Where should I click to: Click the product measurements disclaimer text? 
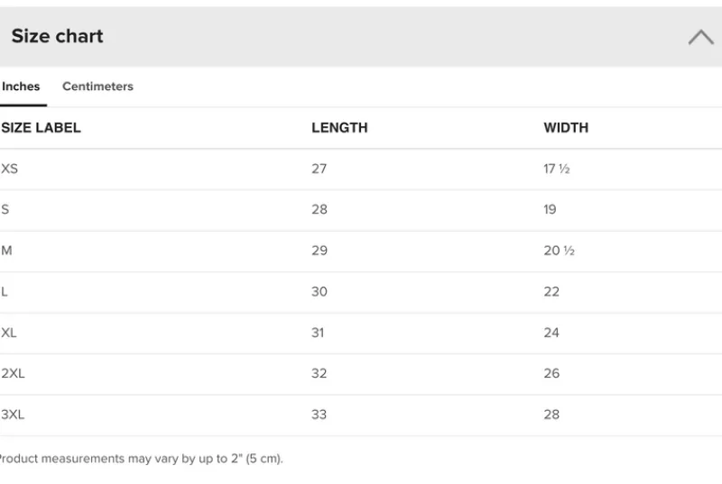click(x=141, y=458)
